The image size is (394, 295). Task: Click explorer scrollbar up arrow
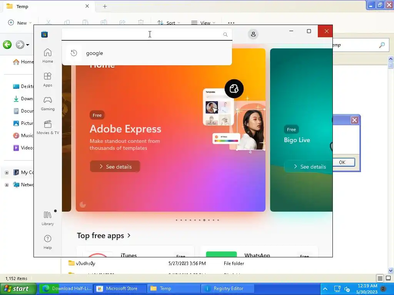tap(391, 59)
